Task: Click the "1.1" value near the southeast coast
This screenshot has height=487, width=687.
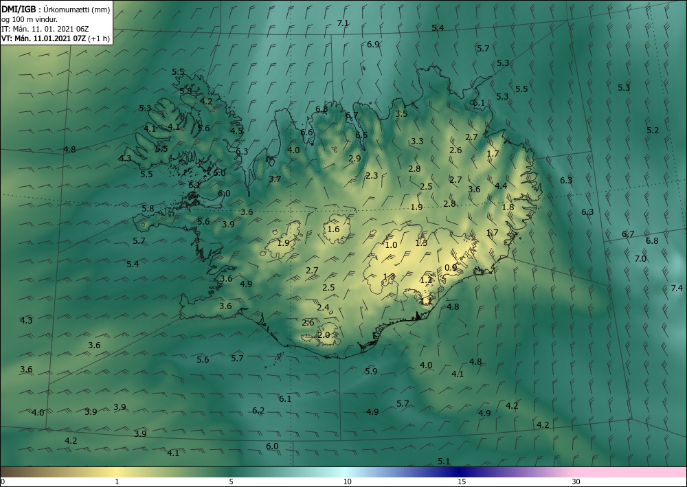Action: 427,301
